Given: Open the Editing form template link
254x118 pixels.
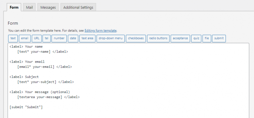Looking at the screenshot, I should (x=100, y=30).
